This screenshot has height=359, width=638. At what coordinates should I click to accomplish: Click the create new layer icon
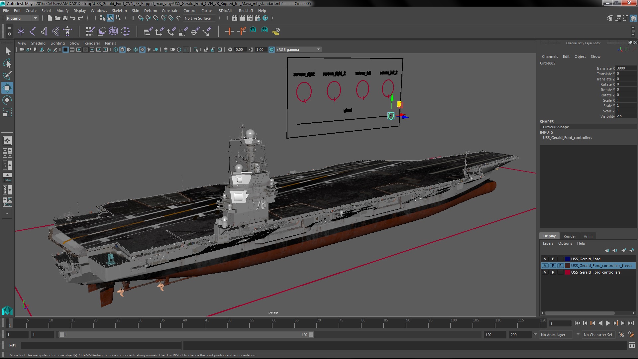[x=624, y=250]
